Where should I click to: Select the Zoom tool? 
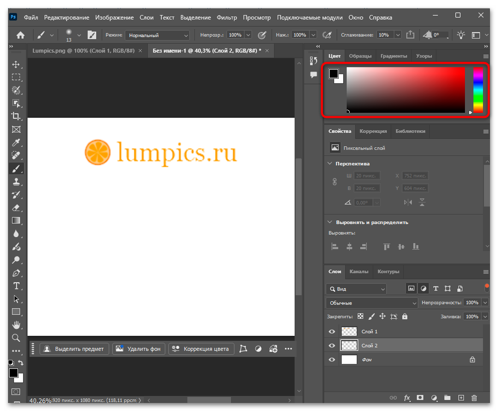tap(16, 338)
